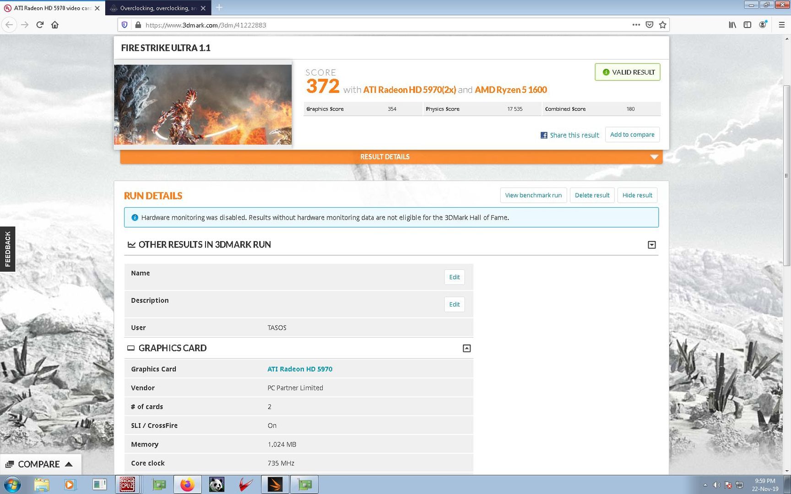
Task: Open the browser home page
Action: [x=55, y=25]
